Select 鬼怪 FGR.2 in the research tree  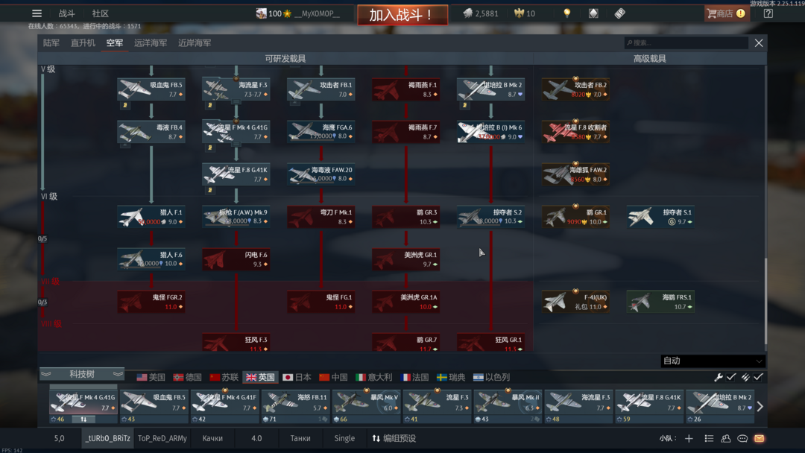(x=151, y=302)
